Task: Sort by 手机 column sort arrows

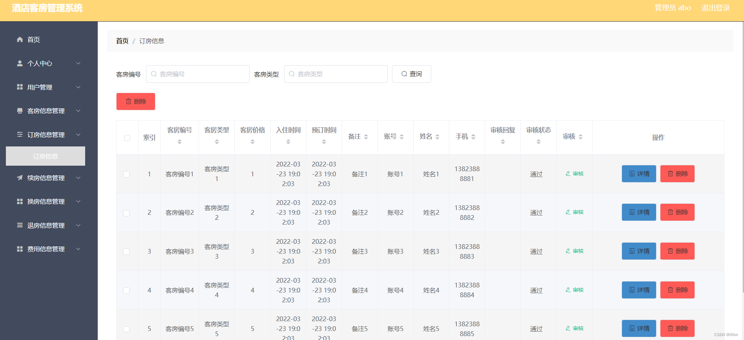Action: point(473,137)
